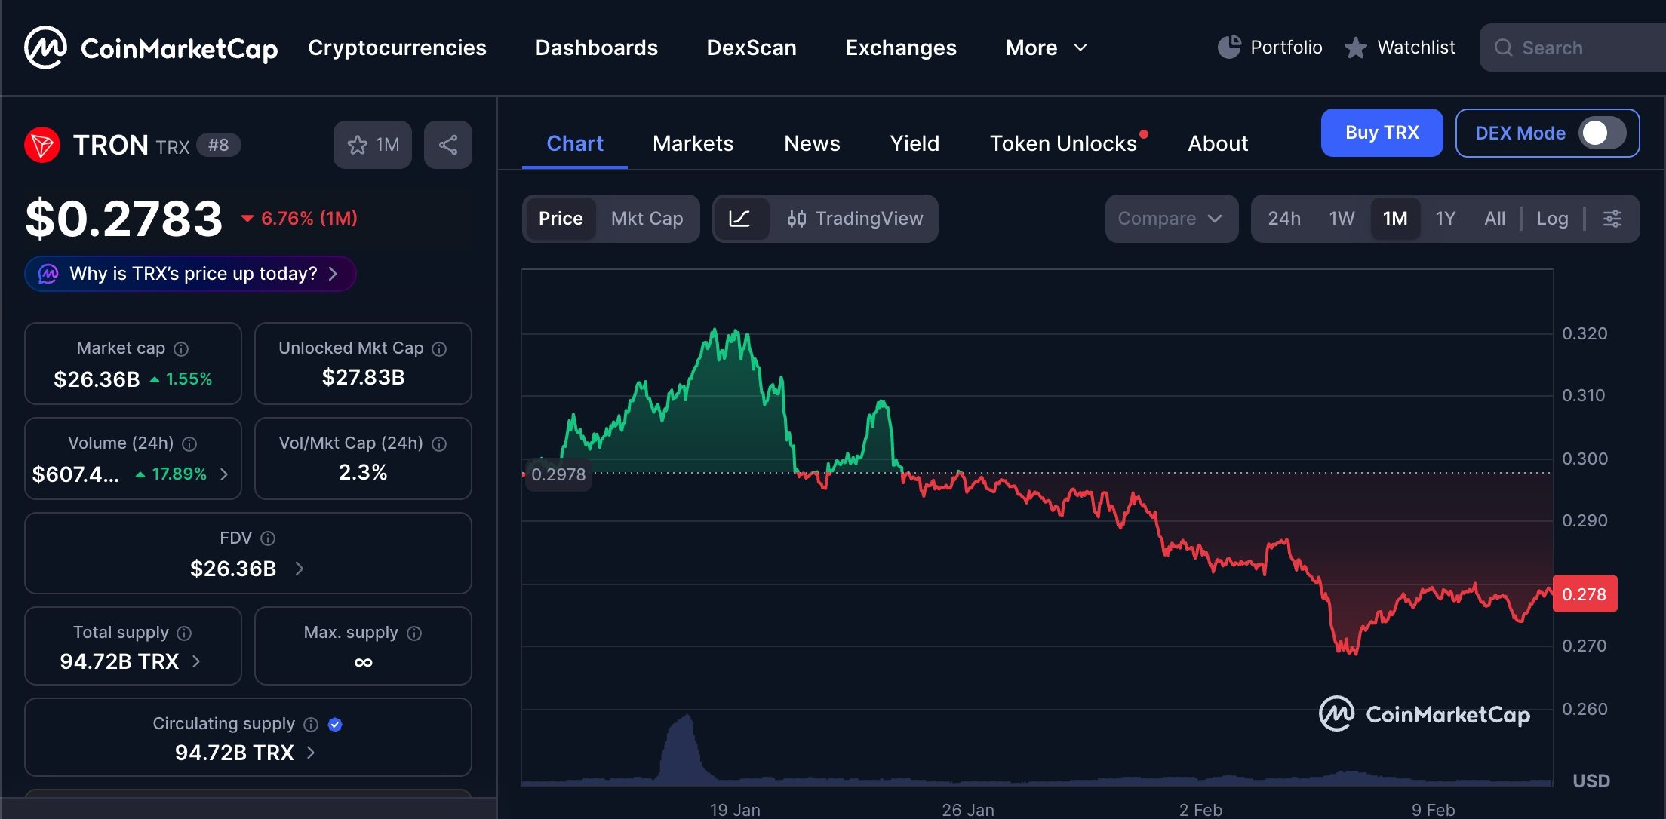Select the 1Y time range

tap(1445, 219)
